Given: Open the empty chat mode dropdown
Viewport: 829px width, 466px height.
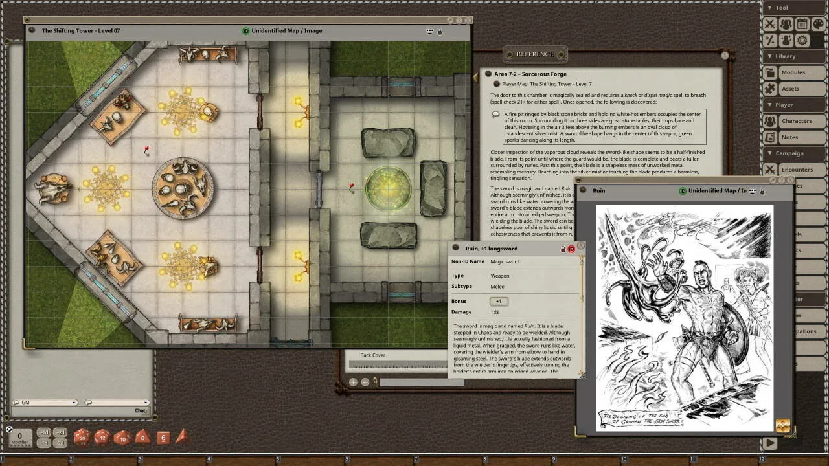Looking at the screenshot, I should [x=117, y=403].
